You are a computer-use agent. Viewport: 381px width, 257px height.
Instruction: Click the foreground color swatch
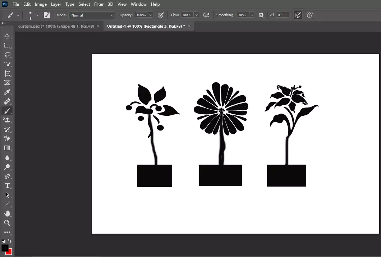5,248
